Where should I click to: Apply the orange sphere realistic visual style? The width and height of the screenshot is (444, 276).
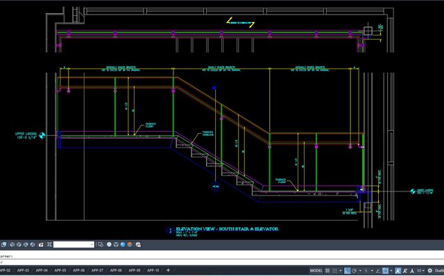coord(130,244)
